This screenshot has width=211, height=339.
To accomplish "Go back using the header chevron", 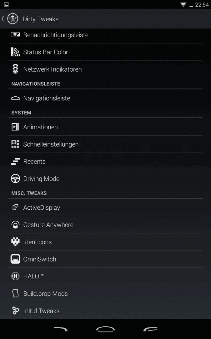I will click(x=3, y=19).
